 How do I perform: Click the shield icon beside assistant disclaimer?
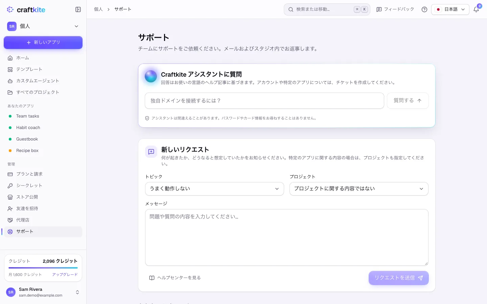click(x=147, y=118)
